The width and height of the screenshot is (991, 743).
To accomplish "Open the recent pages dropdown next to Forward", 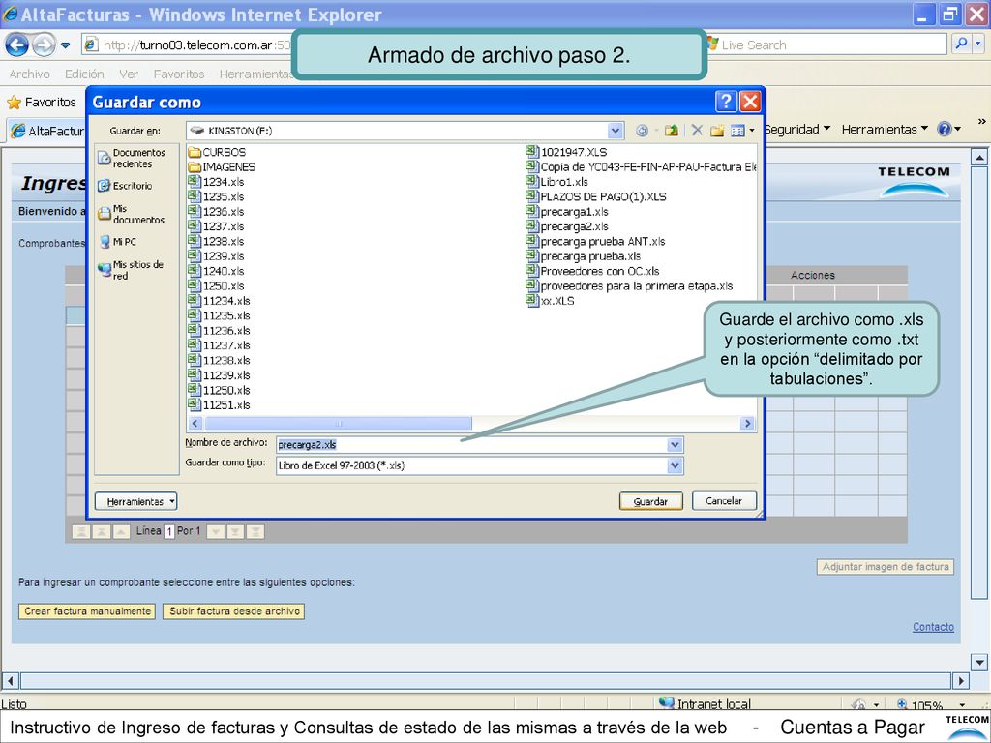I will click(66, 45).
